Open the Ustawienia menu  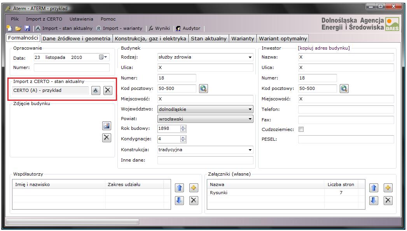(81, 19)
